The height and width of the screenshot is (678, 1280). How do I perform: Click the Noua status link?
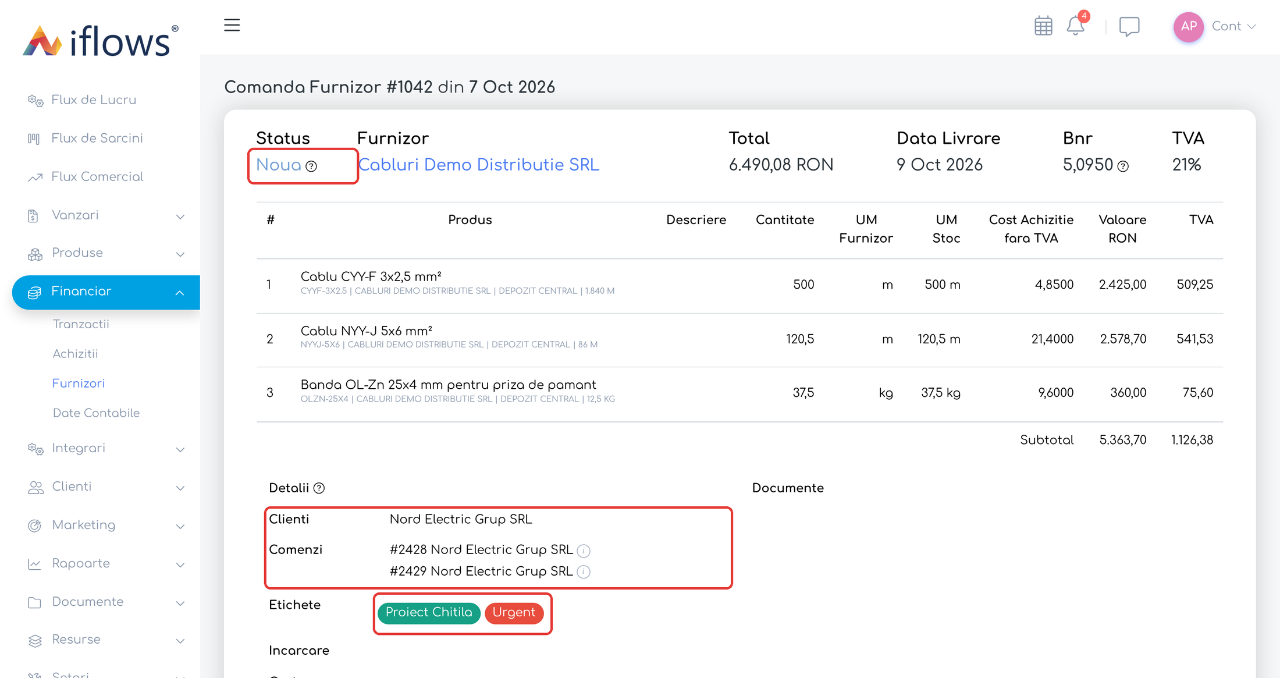coord(279,165)
